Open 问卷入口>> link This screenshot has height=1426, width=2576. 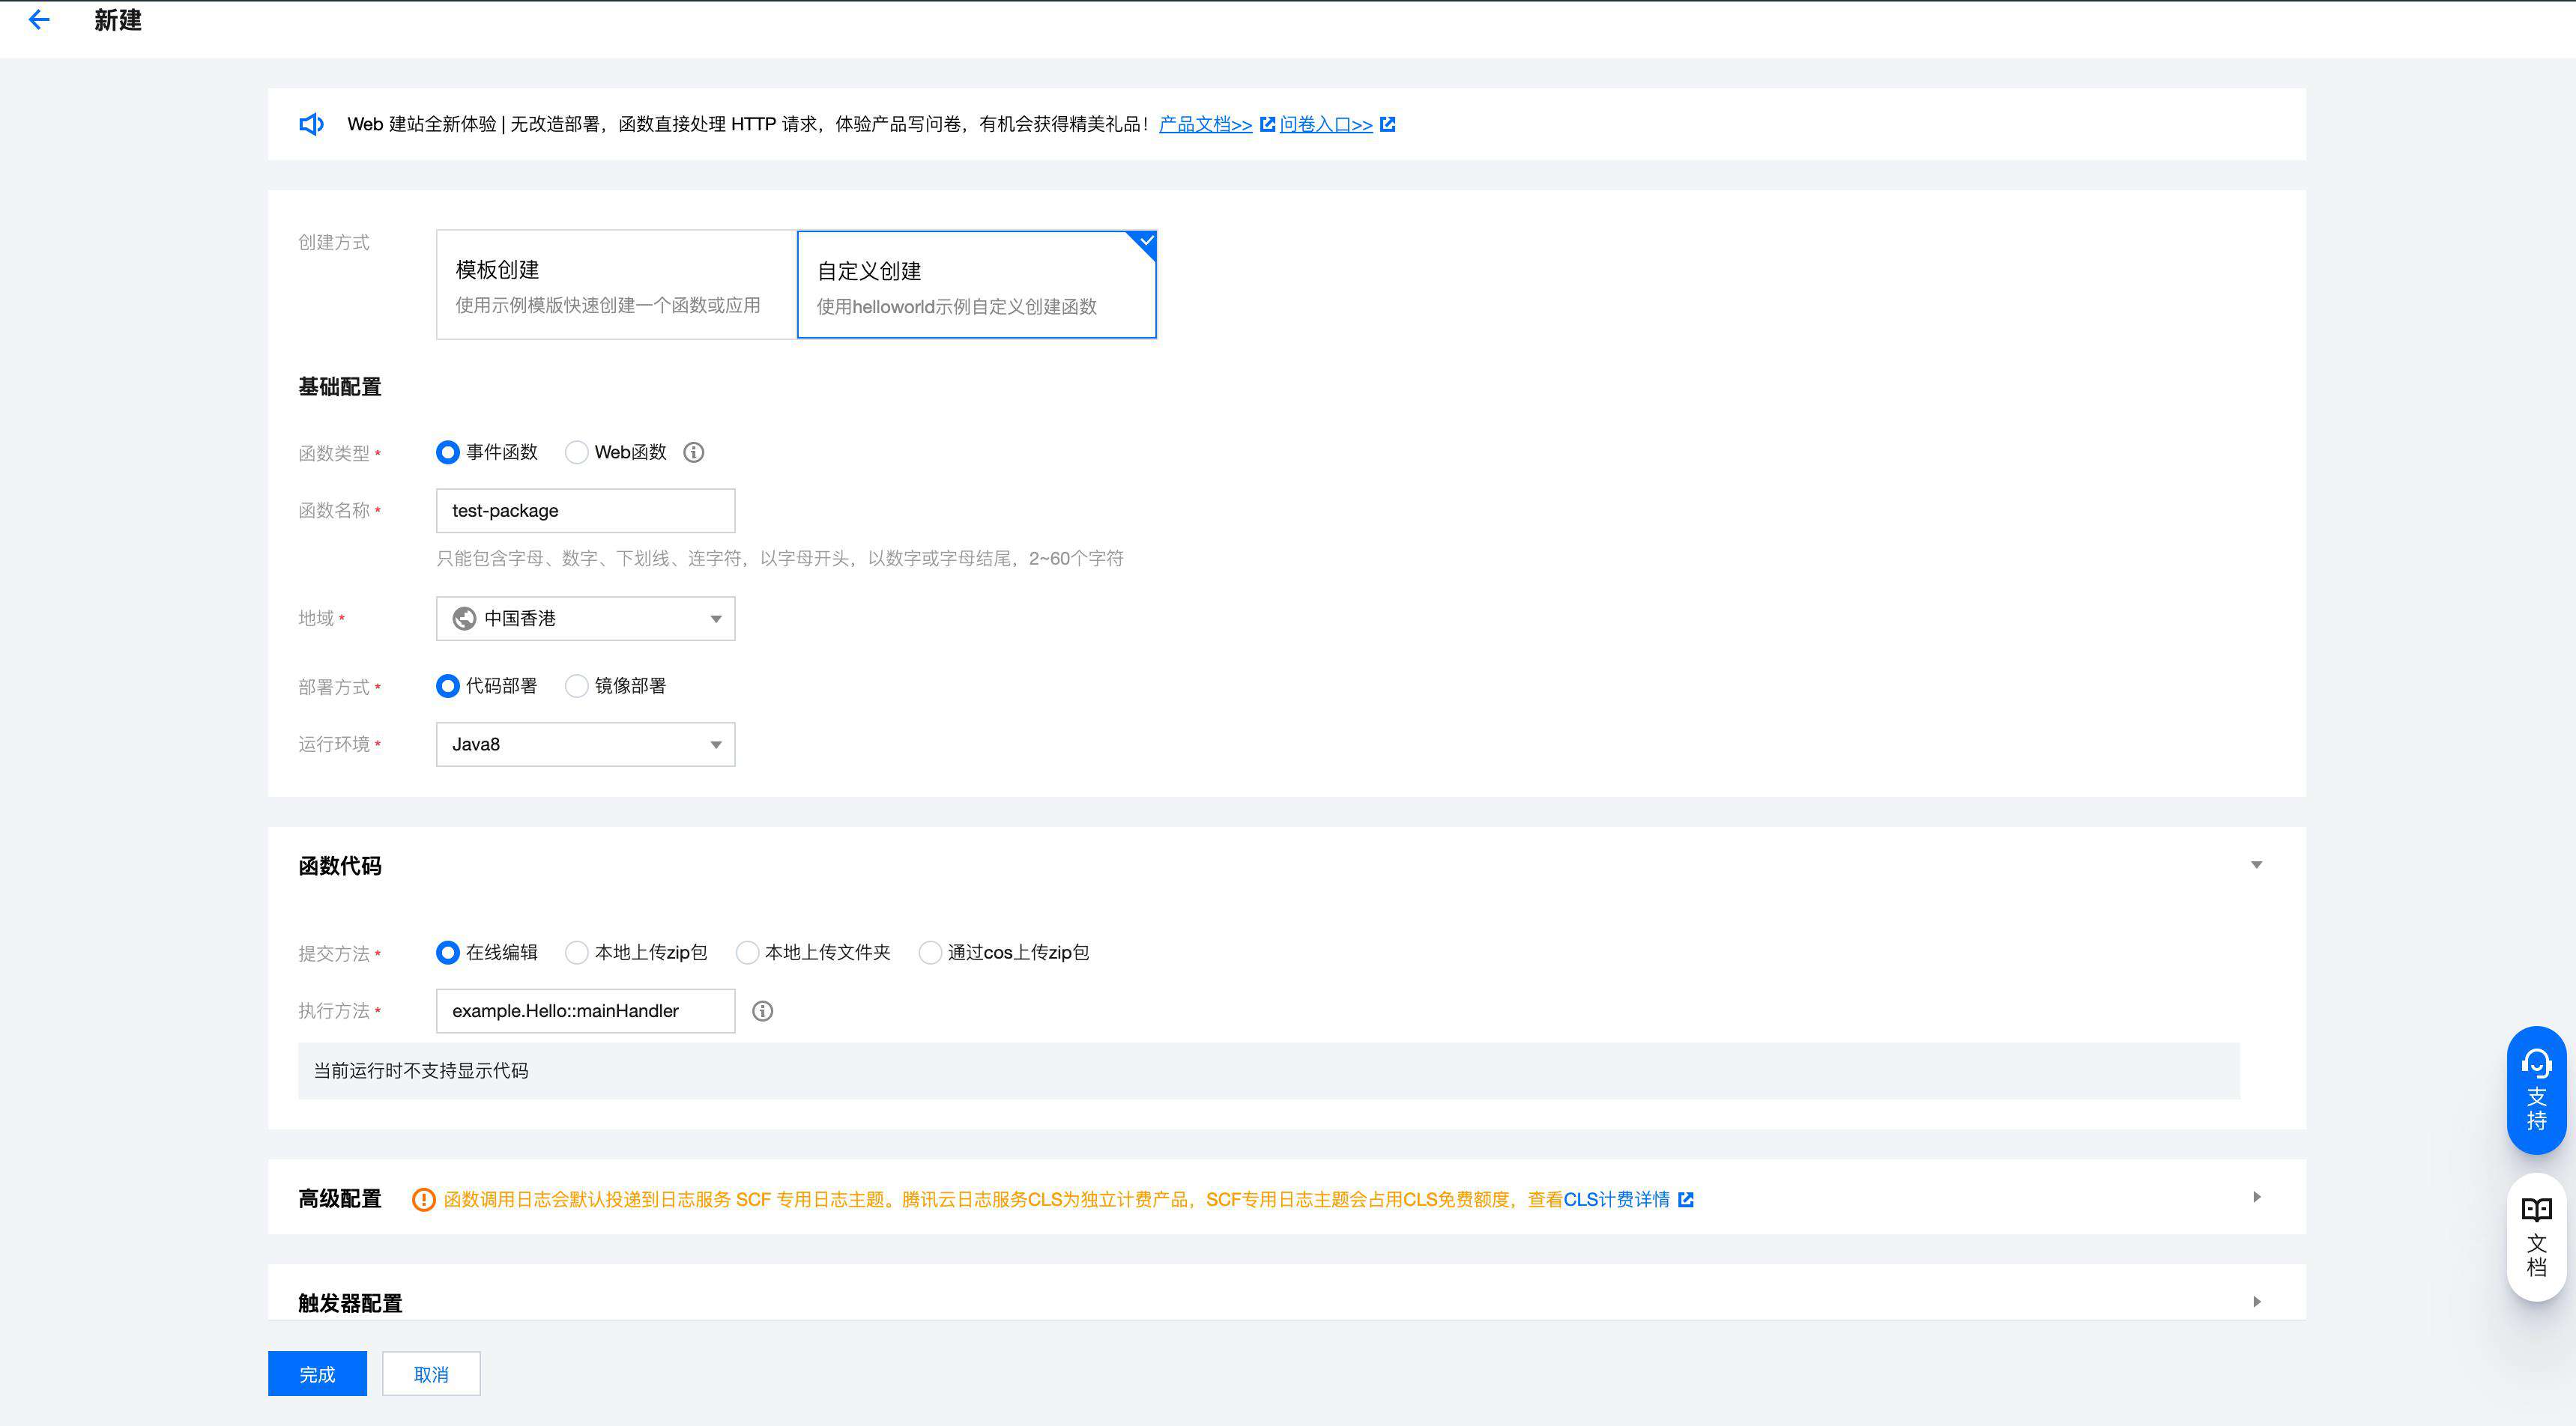pyautogui.click(x=1326, y=124)
